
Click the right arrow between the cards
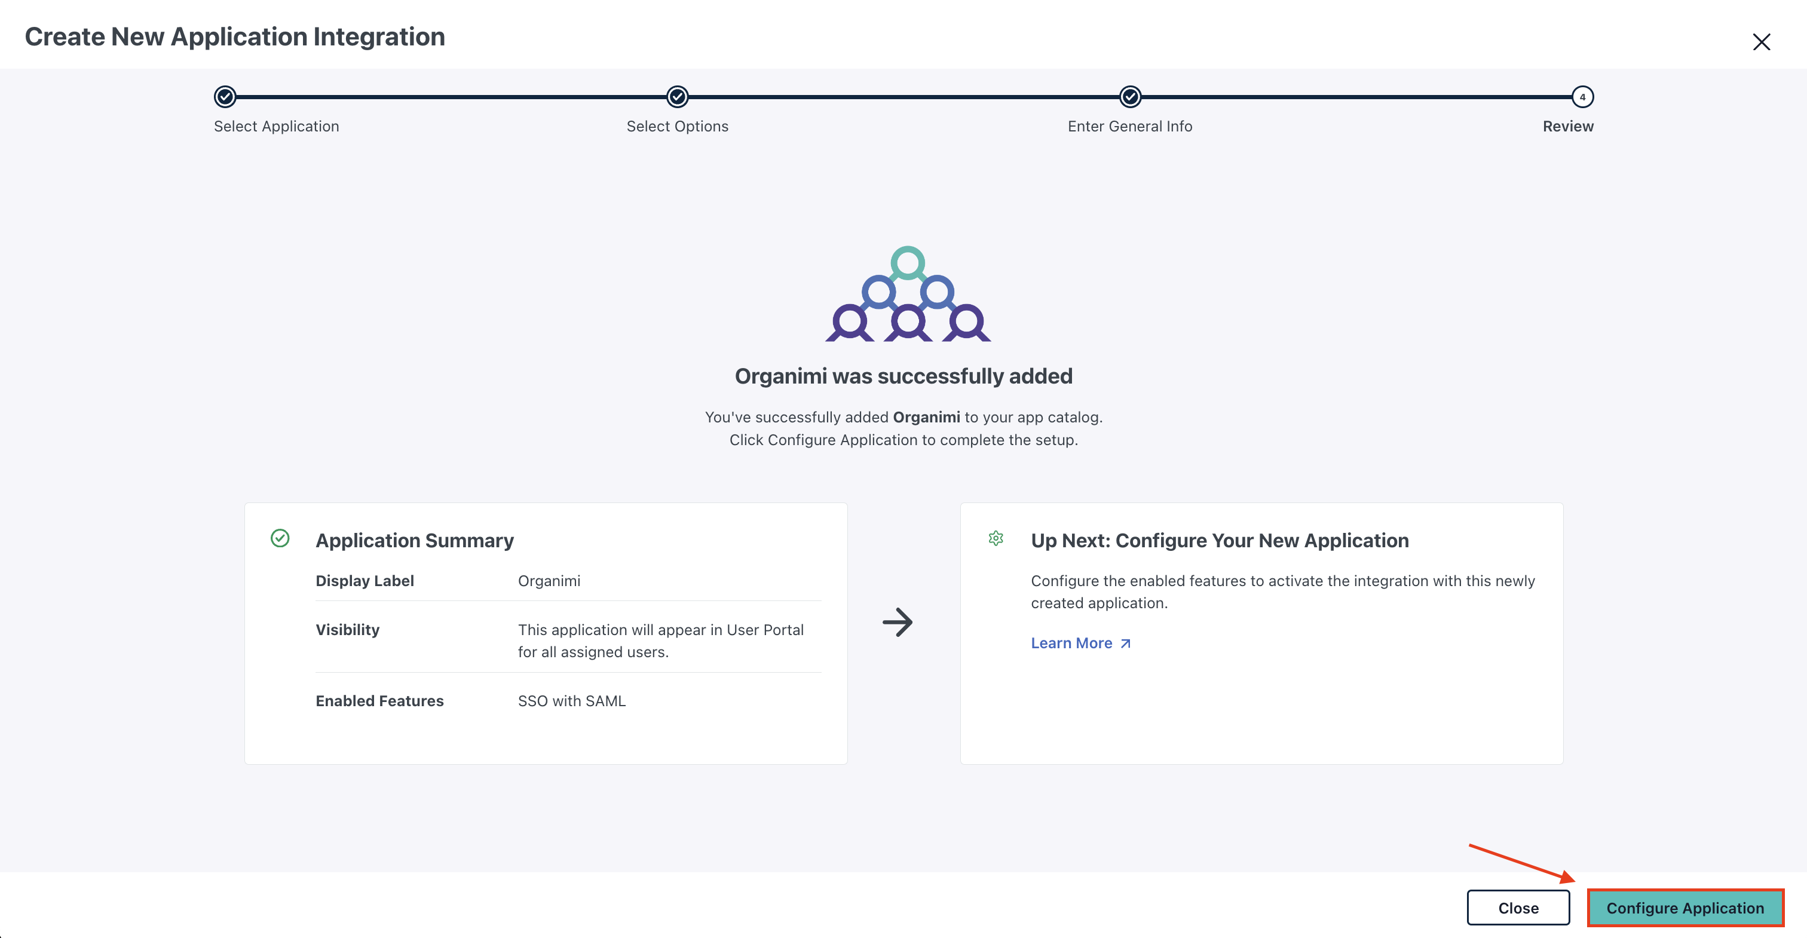point(897,621)
